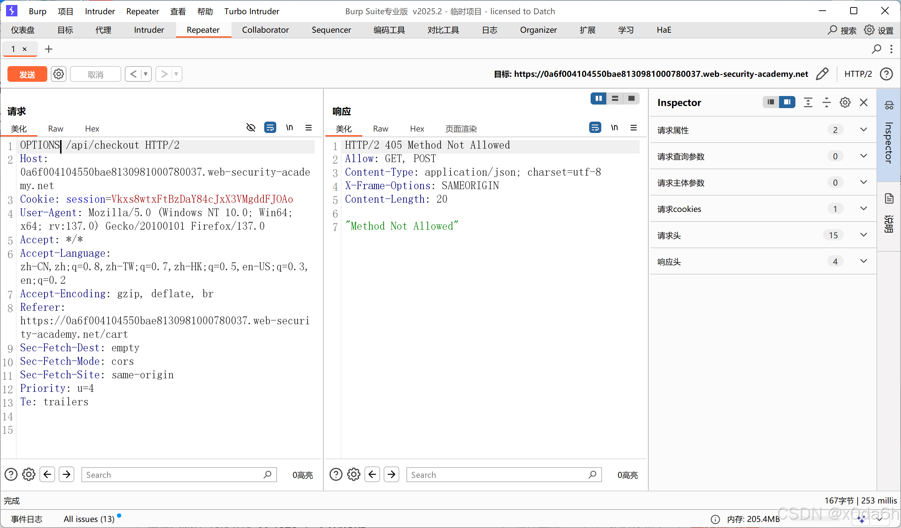Switch response view to 页面渲染 tab
Image resolution: width=901 pixels, height=528 pixels.
[461, 129]
